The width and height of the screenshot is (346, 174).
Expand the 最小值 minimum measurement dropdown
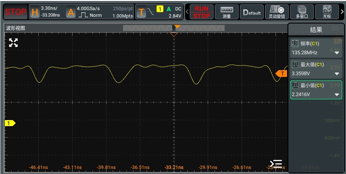coord(337,94)
